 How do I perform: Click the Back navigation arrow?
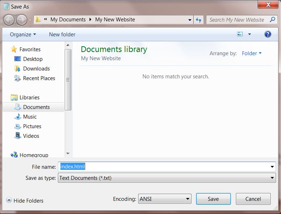(9, 20)
